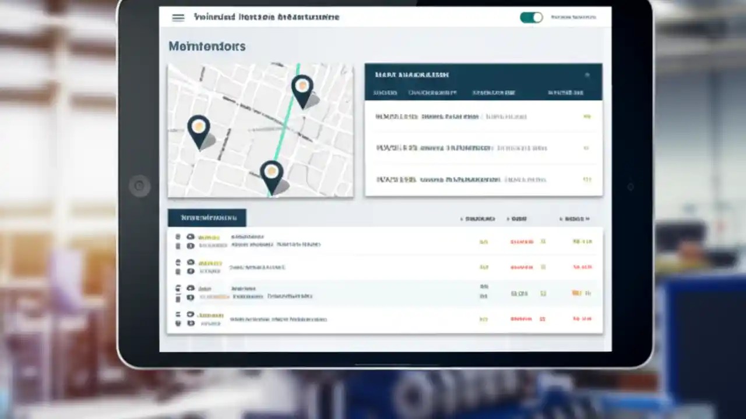This screenshot has width=746, height=419.
Task: Click the dark header button above the vehicle list
Action: pyautogui.click(x=207, y=218)
